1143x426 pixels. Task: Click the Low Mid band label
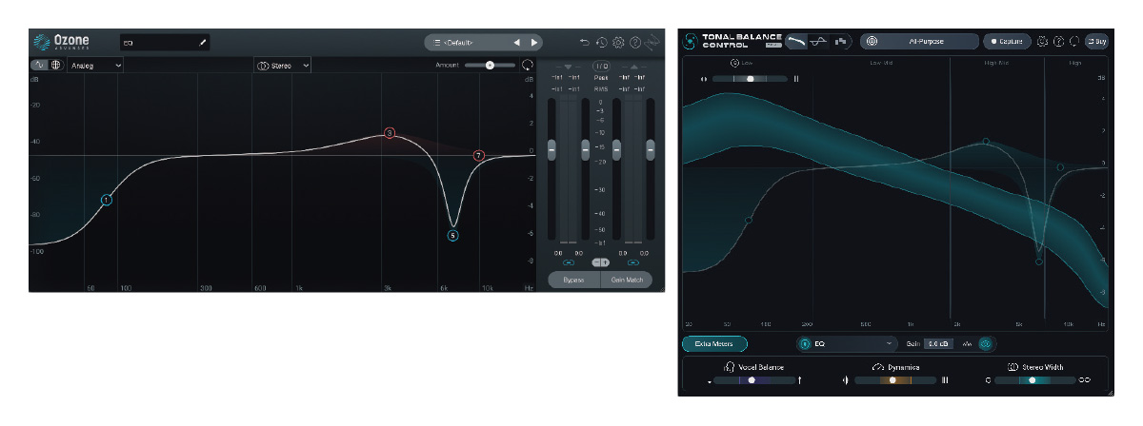(x=881, y=64)
